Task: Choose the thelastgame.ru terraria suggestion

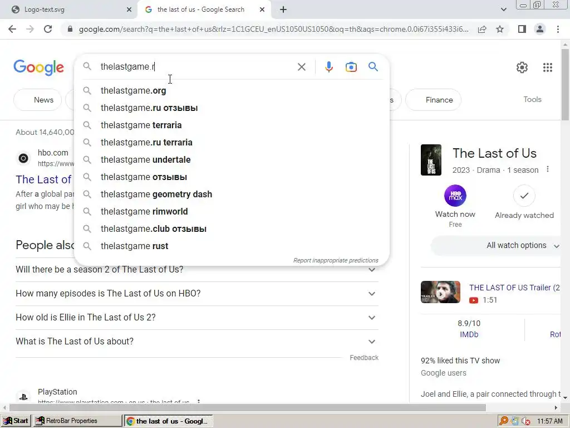Action: (232, 143)
